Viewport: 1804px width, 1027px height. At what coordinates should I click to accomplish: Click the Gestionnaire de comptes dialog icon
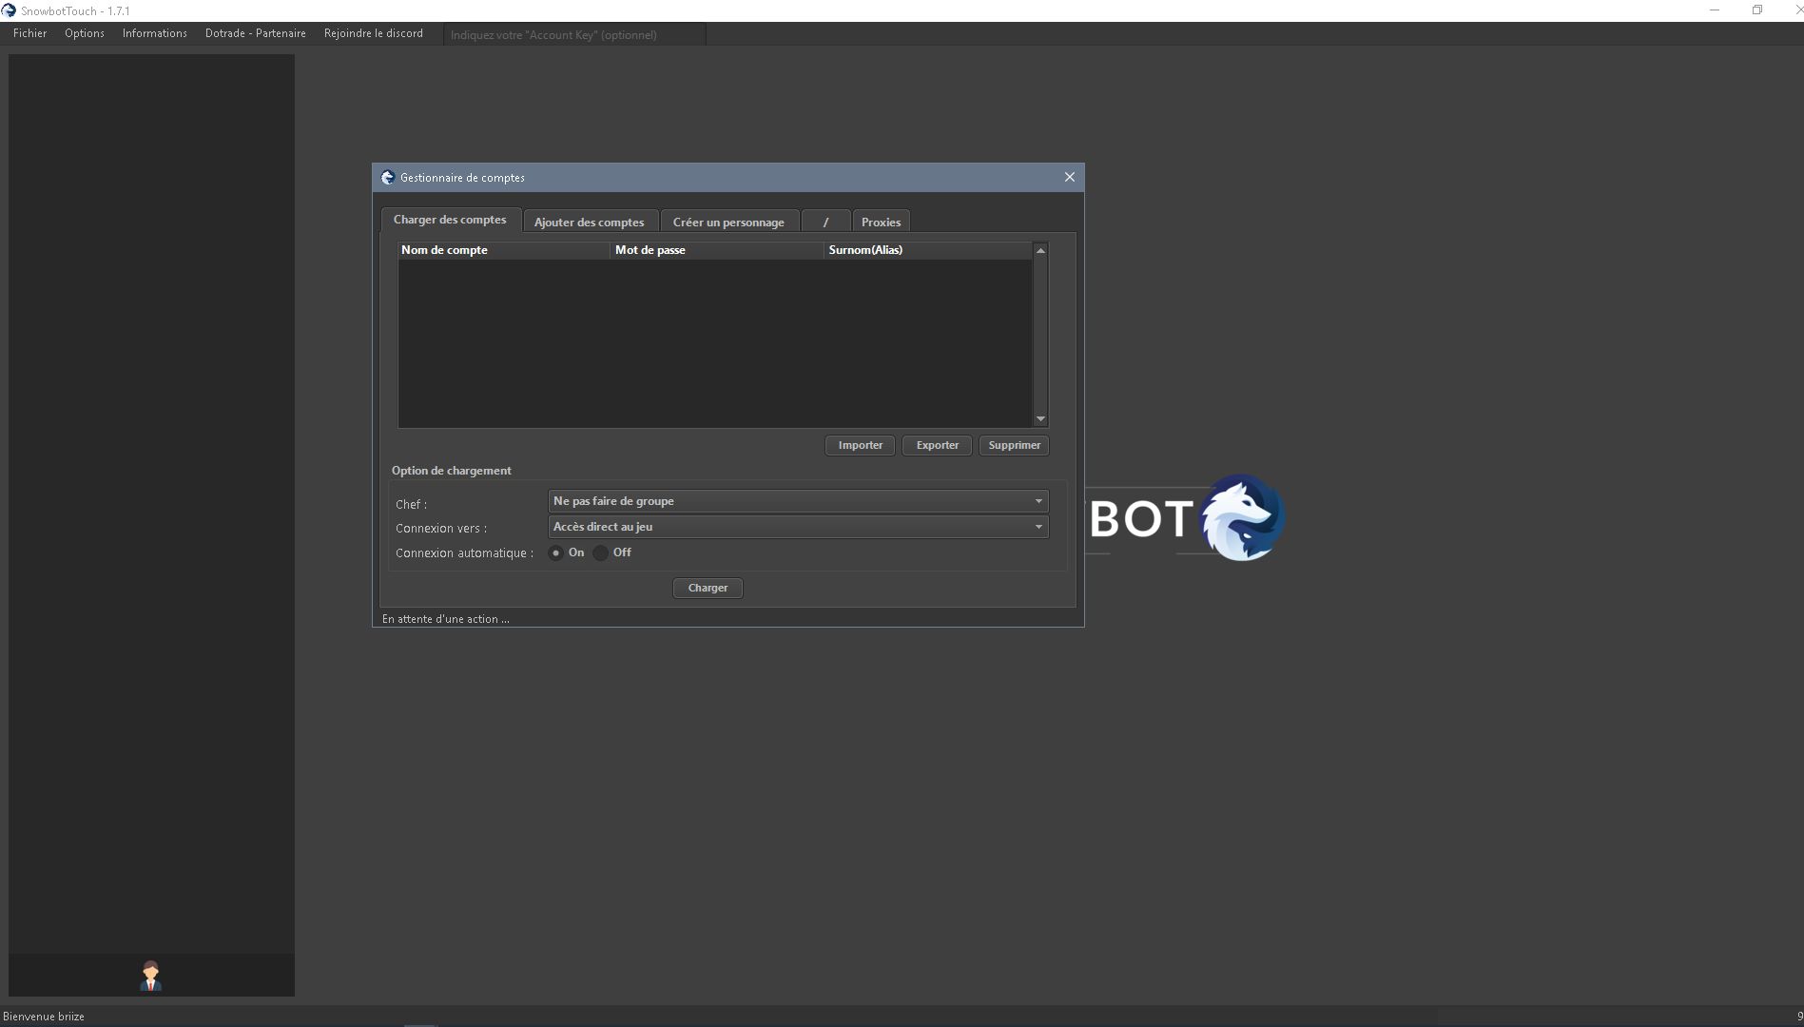(387, 178)
